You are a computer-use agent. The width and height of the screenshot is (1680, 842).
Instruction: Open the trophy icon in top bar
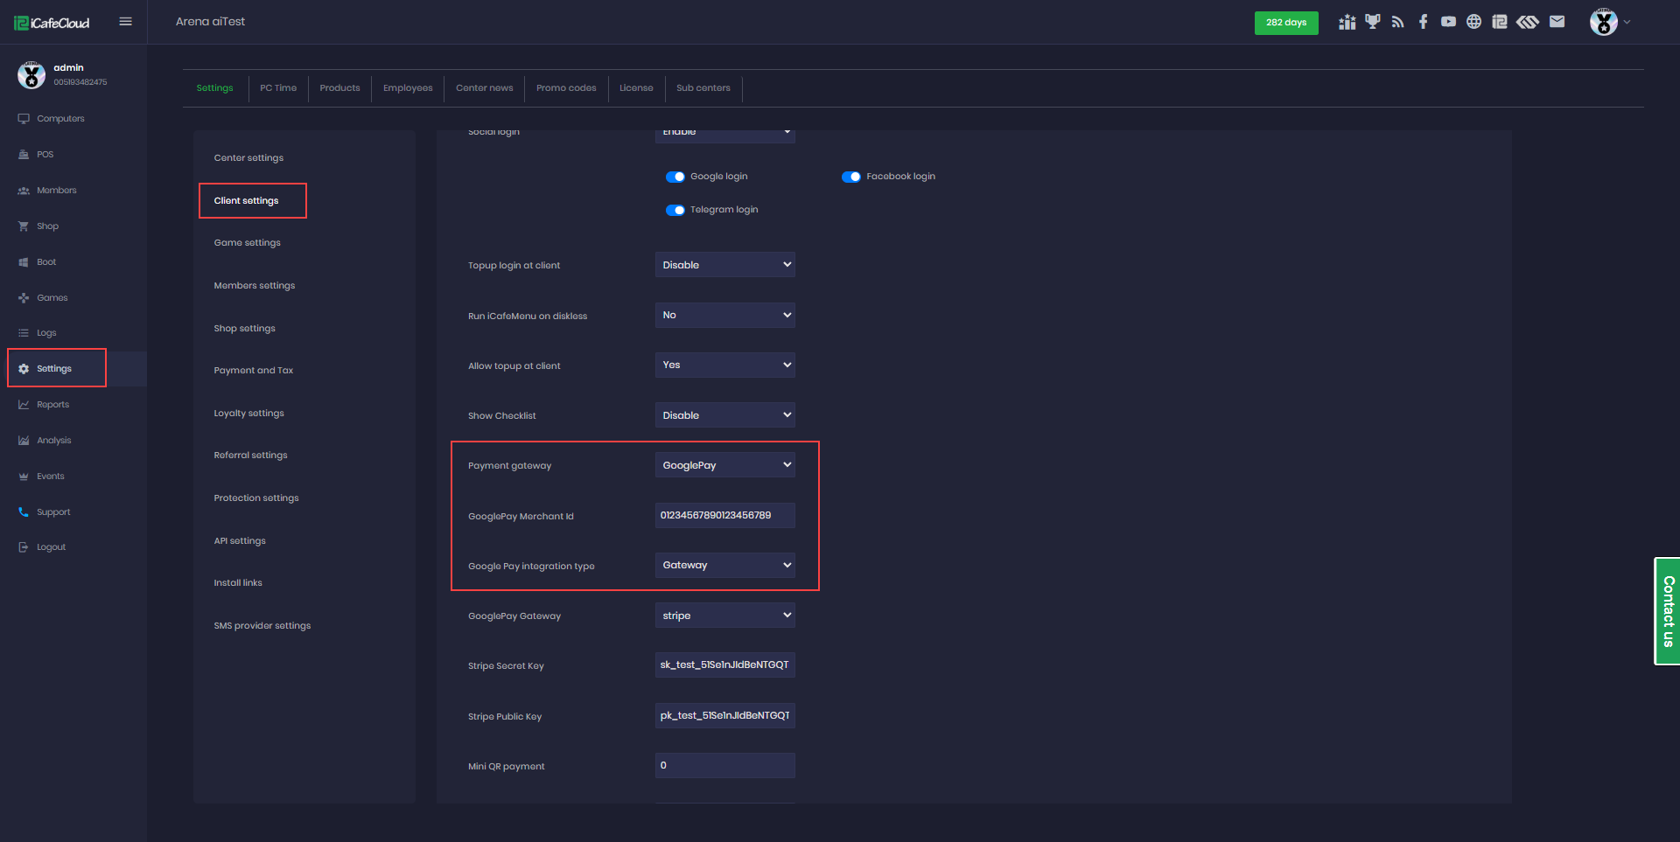click(1372, 22)
